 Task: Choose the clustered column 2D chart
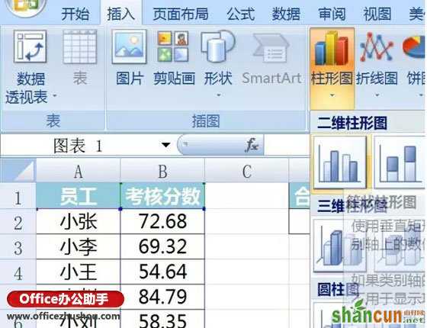(x=340, y=162)
